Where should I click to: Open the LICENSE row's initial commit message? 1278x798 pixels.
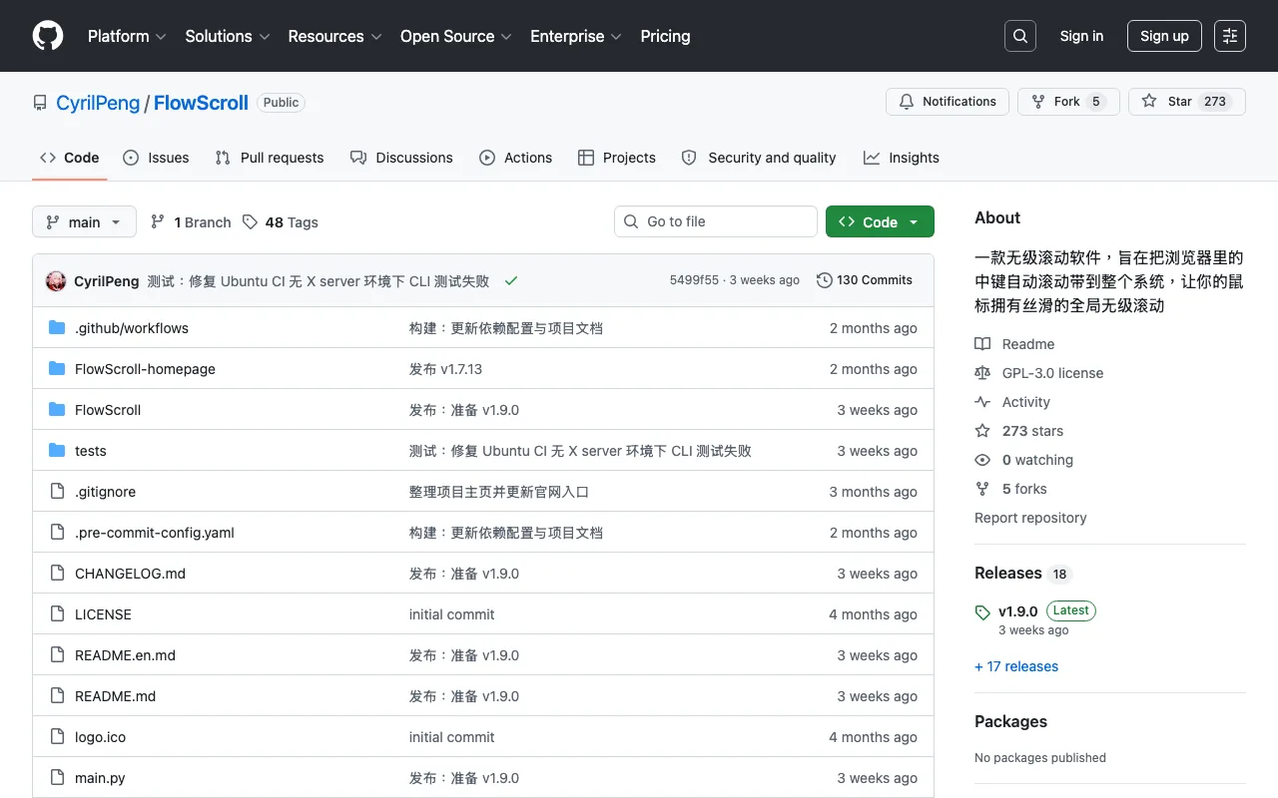click(x=451, y=614)
